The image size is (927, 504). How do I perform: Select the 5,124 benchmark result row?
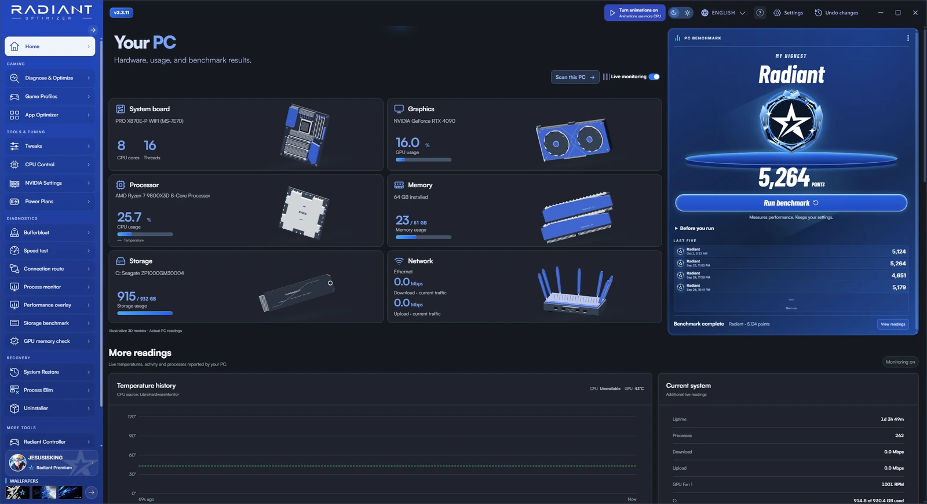791,251
